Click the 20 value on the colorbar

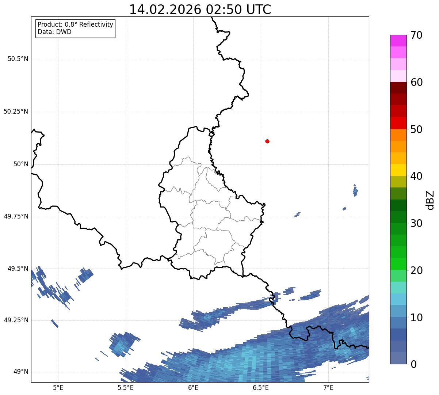tap(416, 270)
